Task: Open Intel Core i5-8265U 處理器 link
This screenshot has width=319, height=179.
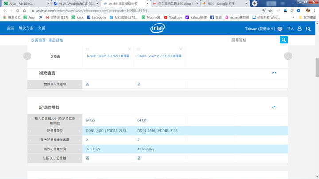Action: tap(108, 56)
